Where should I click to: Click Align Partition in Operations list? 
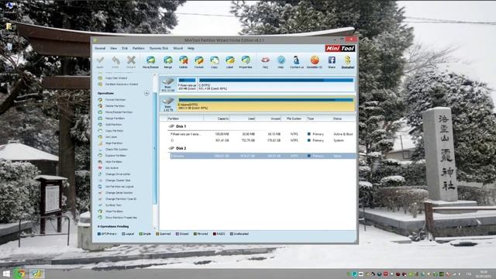[x=114, y=143]
